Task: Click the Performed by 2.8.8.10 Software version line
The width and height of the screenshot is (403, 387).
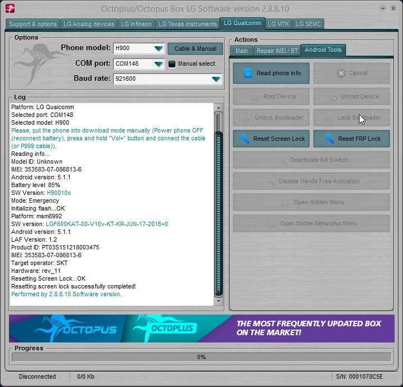Action: pyautogui.click(x=66, y=294)
